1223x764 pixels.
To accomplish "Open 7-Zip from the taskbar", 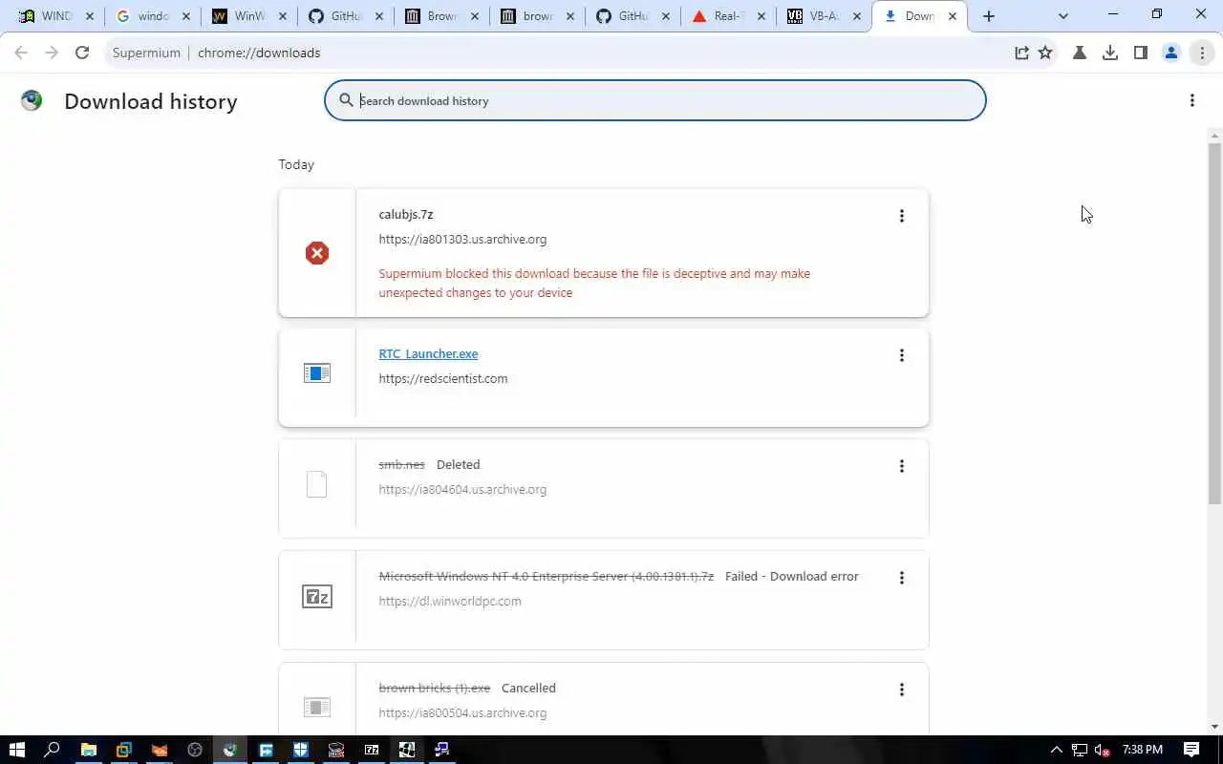I will (372, 750).
